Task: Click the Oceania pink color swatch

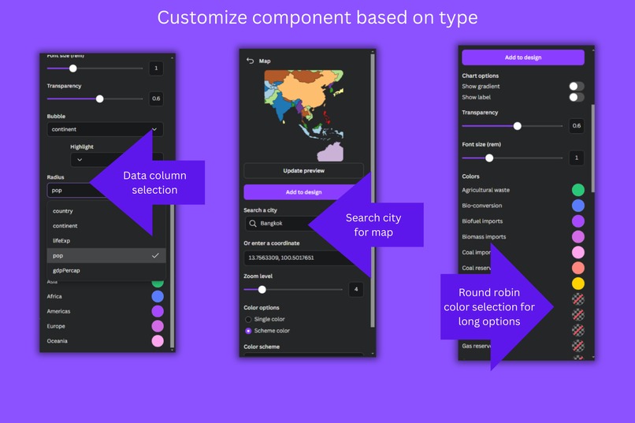Action: coord(158,341)
